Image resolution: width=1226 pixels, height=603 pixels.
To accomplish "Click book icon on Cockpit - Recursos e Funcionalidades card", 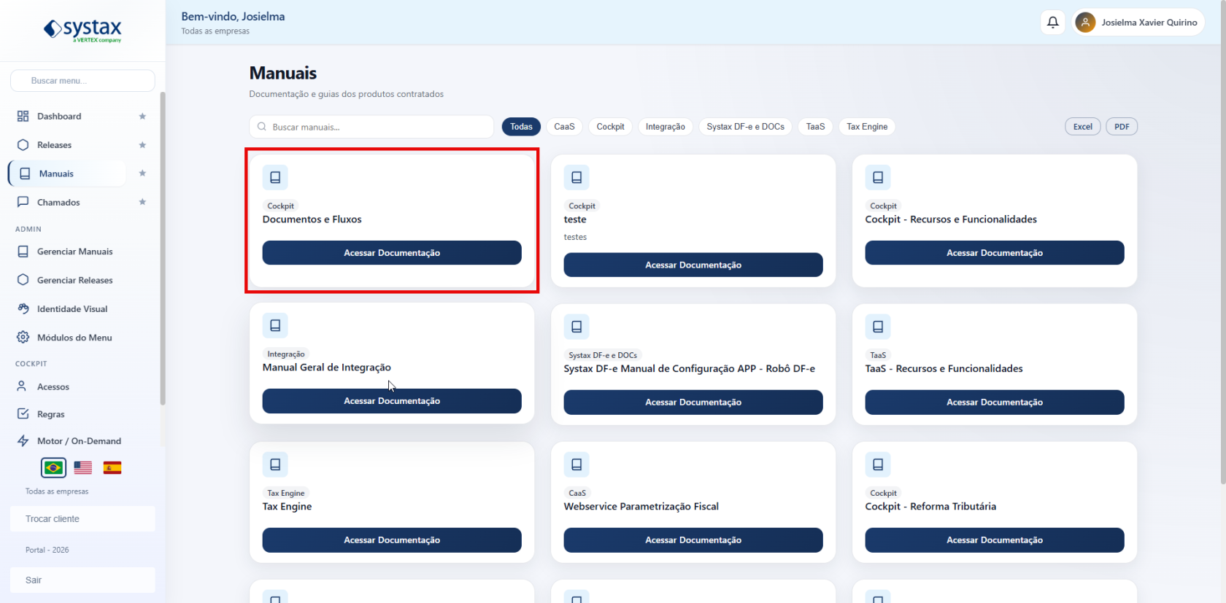I will tap(878, 177).
